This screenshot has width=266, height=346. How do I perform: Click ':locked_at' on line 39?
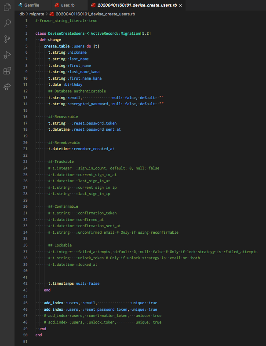(87, 265)
